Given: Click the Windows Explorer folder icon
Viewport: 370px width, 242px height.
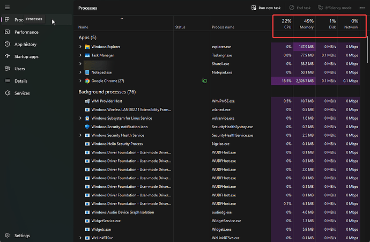Looking at the screenshot, I should coord(87,47).
